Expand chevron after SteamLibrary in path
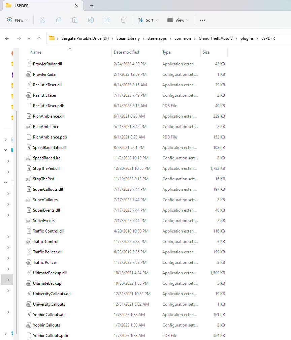Image resolution: width=291 pixels, height=340 pixels. pyautogui.click(x=143, y=38)
